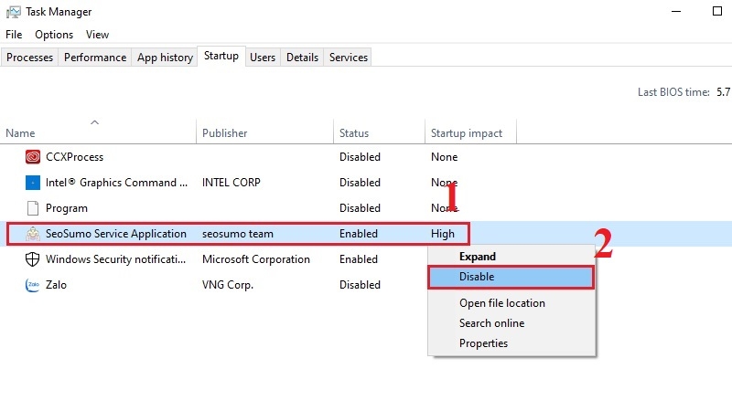Switch to the Performance tab
The image size is (732, 411).
95,58
